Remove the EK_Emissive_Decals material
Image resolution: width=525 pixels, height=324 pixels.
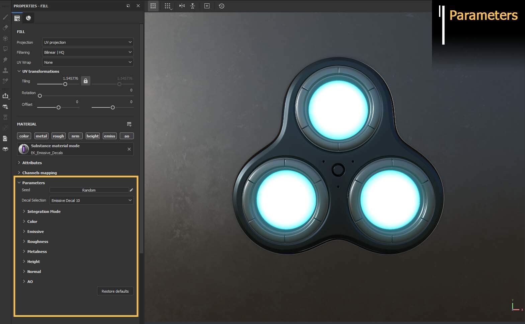(x=129, y=149)
